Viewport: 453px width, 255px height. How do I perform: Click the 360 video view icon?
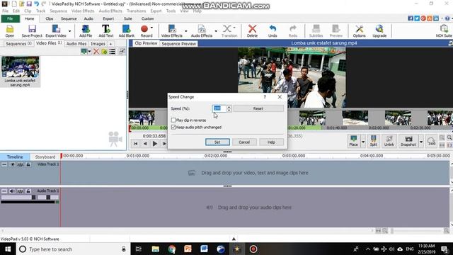(x=431, y=141)
